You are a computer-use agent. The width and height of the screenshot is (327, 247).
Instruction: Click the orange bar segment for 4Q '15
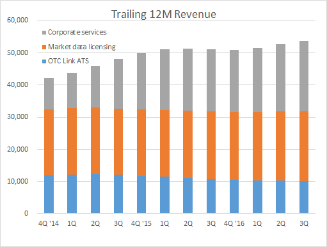(141, 143)
